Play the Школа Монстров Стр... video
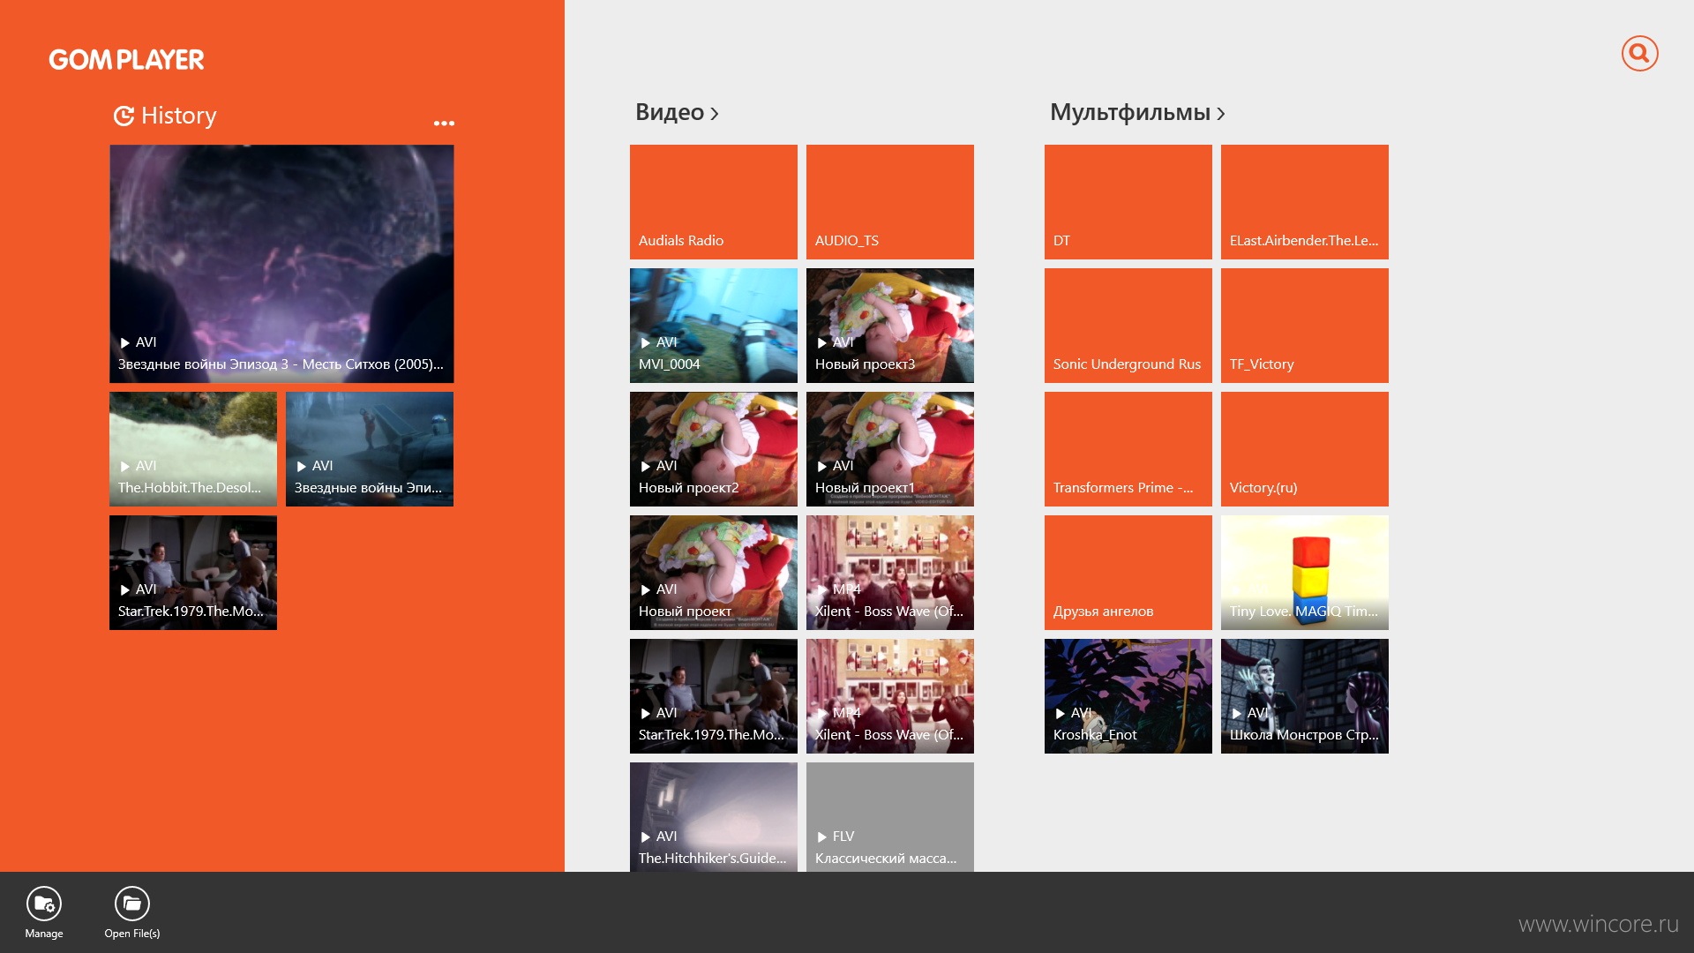 1305,696
